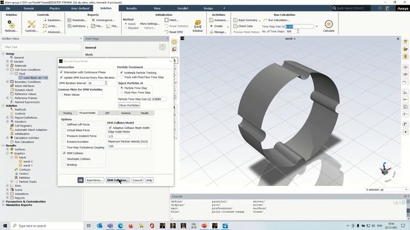The image size is (410, 230).
Task: Open Manage calculation activities
Action: click(x=218, y=32)
